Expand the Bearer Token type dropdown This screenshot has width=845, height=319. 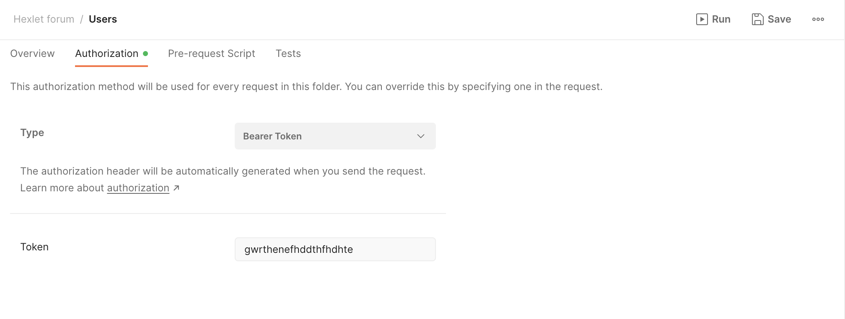[x=334, y=136]
